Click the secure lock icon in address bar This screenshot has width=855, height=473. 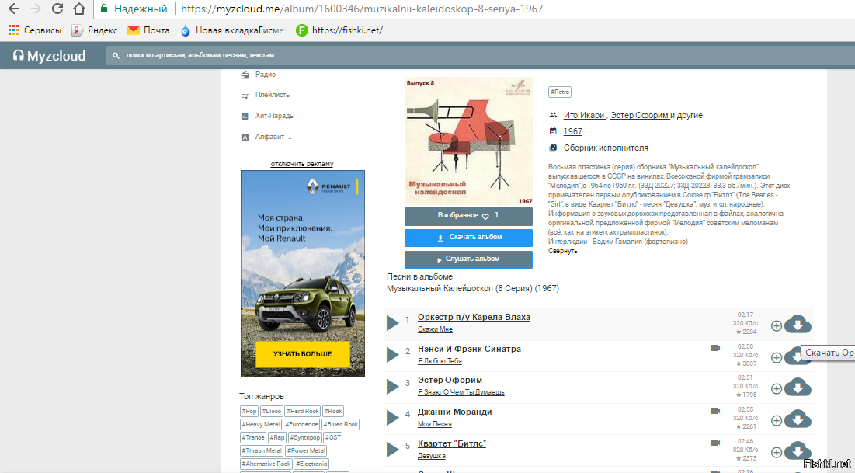click(x=104, y=9)
